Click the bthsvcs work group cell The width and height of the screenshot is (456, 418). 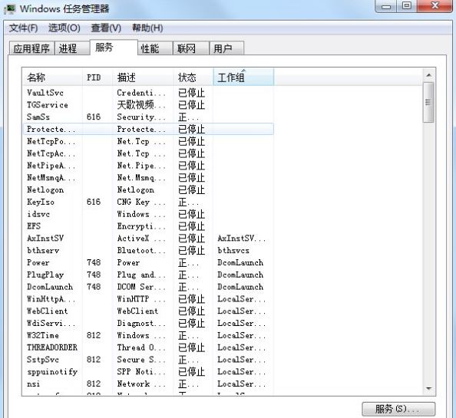pos(233,250)
